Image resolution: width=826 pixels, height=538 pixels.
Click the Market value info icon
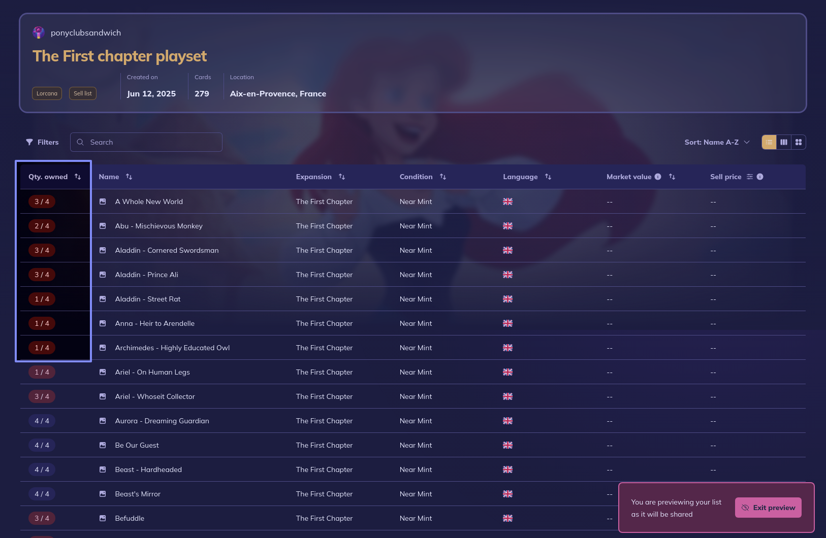pos(658,177)
